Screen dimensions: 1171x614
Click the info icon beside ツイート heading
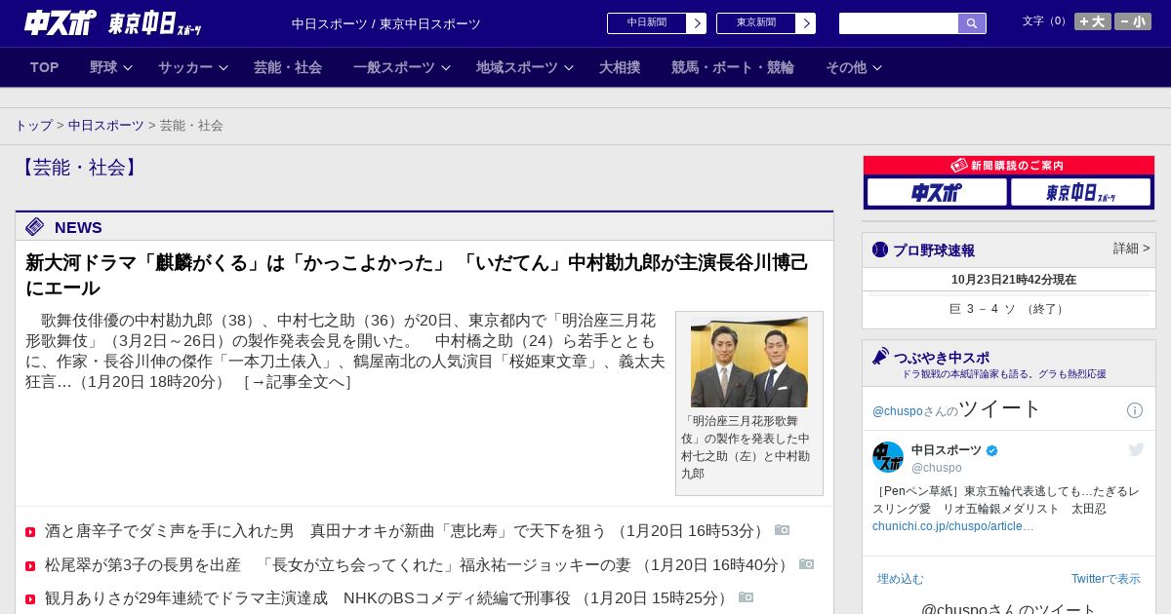tap(1135, 410)
